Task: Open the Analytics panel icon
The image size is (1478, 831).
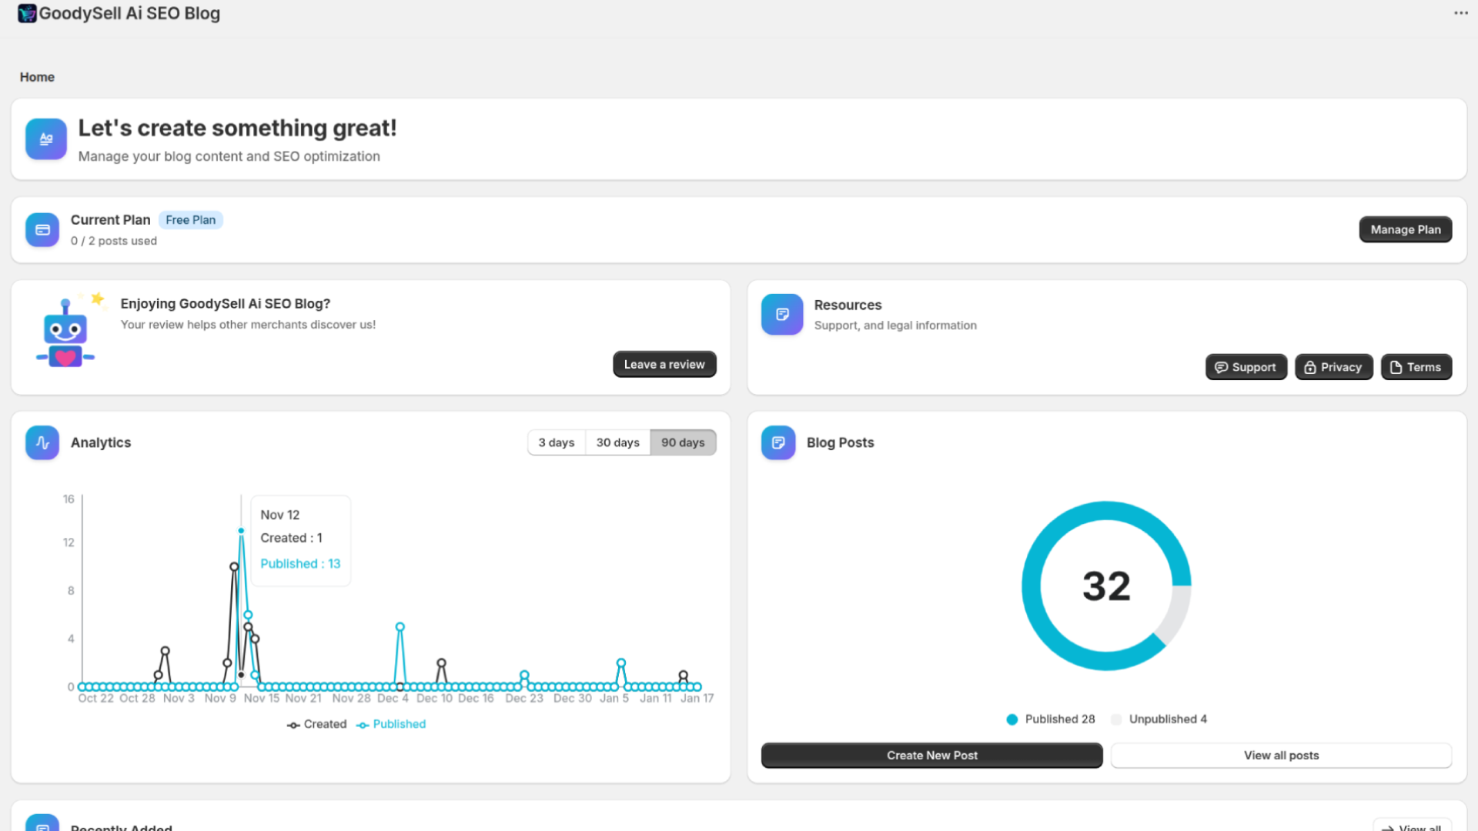Action: (x=42, y=442)
